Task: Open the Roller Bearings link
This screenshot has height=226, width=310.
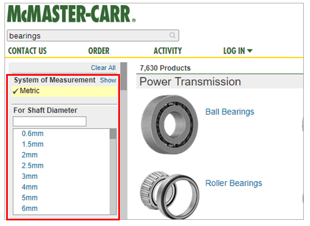Action: (x=234, y=183)
